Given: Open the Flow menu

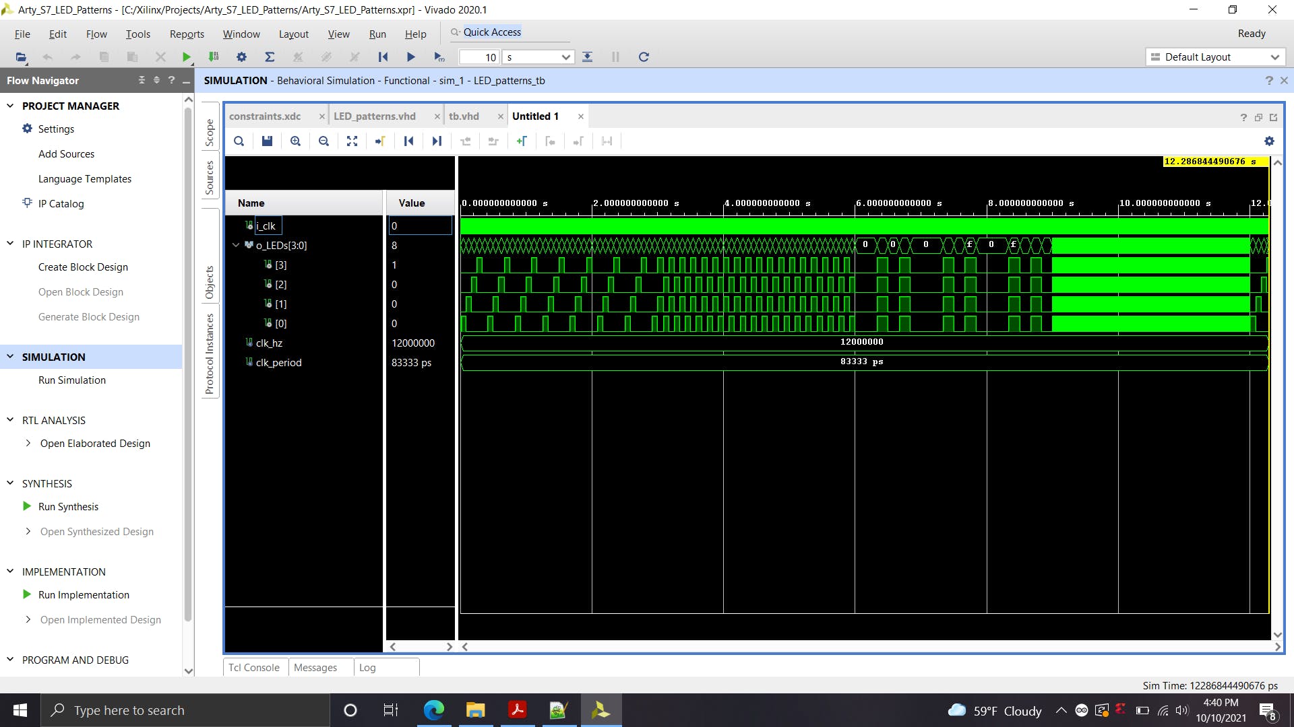Looking at the screenshot, I should (x=96, y=34).
